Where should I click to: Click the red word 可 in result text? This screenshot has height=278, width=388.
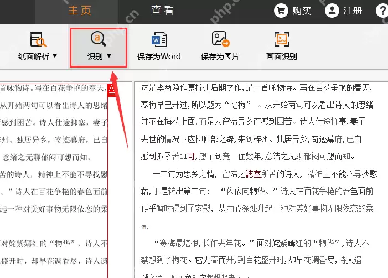[191, 157]
